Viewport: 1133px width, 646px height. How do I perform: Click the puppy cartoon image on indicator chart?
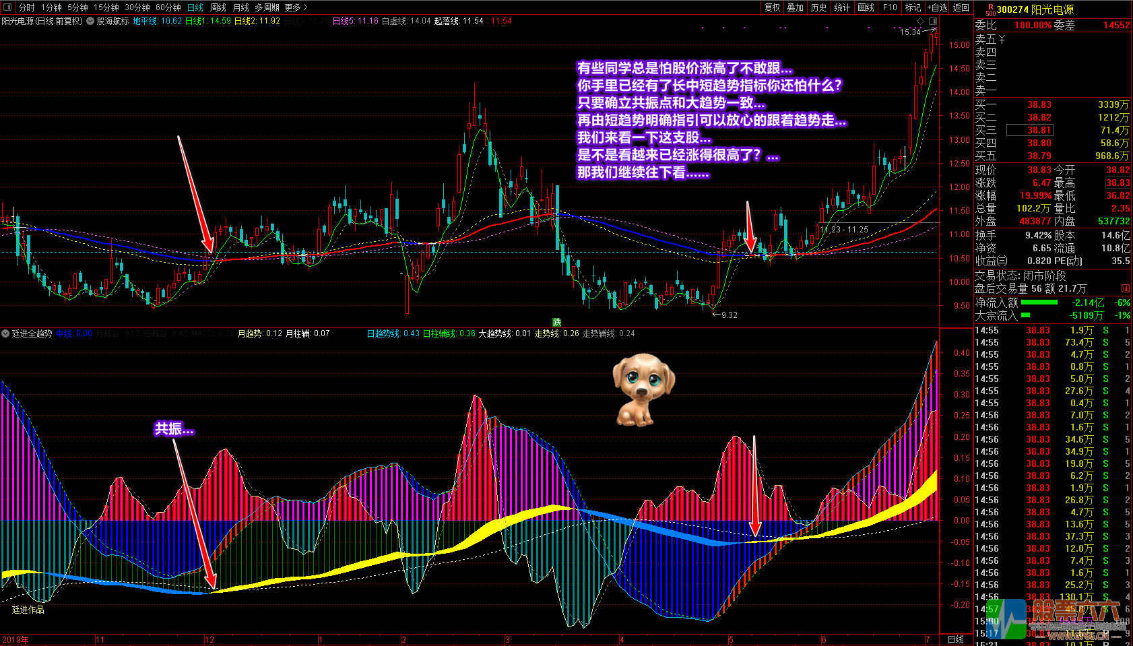(x=642, y=389)
